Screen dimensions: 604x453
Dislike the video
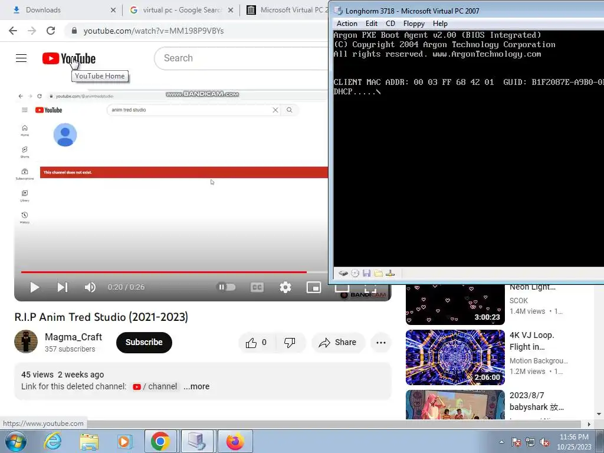click(290, 343)
